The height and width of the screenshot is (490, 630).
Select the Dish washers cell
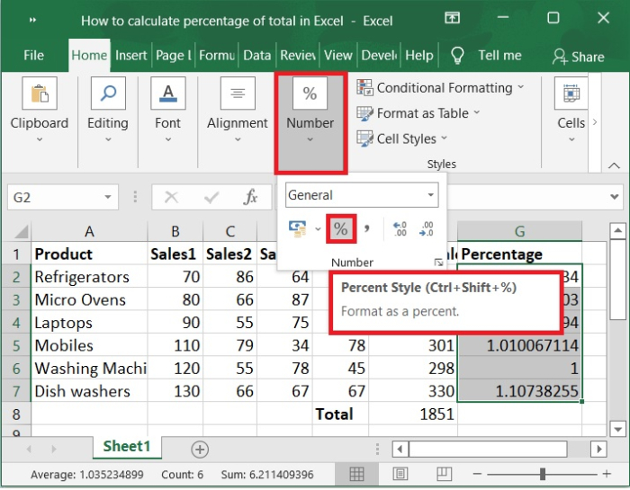point(89,391)
